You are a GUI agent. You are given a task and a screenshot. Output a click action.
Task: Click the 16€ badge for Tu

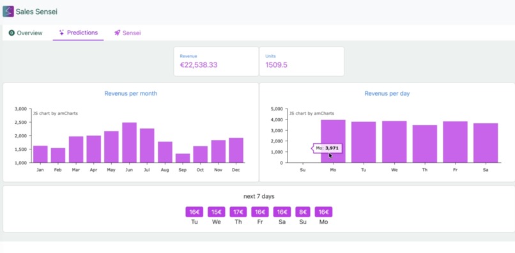click(194, 212)
